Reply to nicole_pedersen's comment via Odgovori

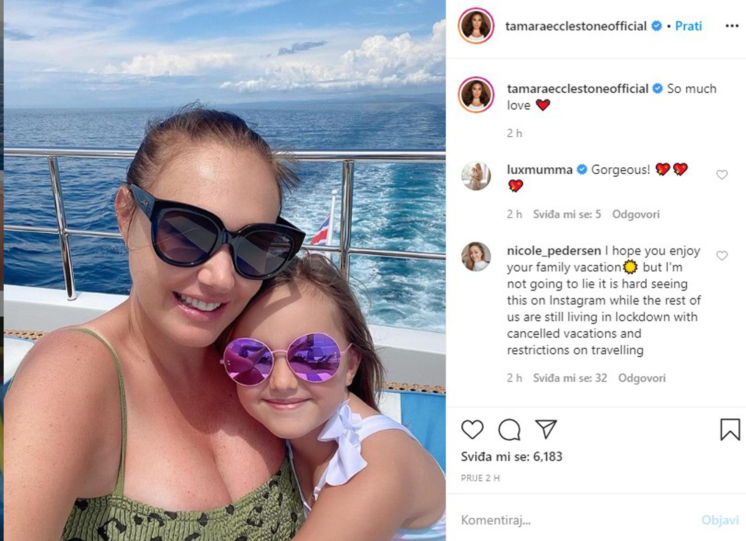pos(642,378)
